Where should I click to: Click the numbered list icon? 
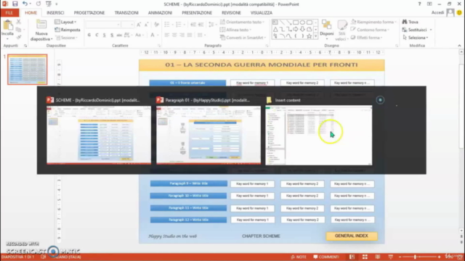179,24
